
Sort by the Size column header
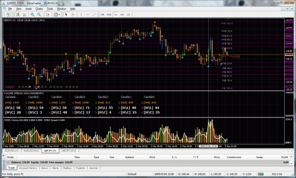112,157
